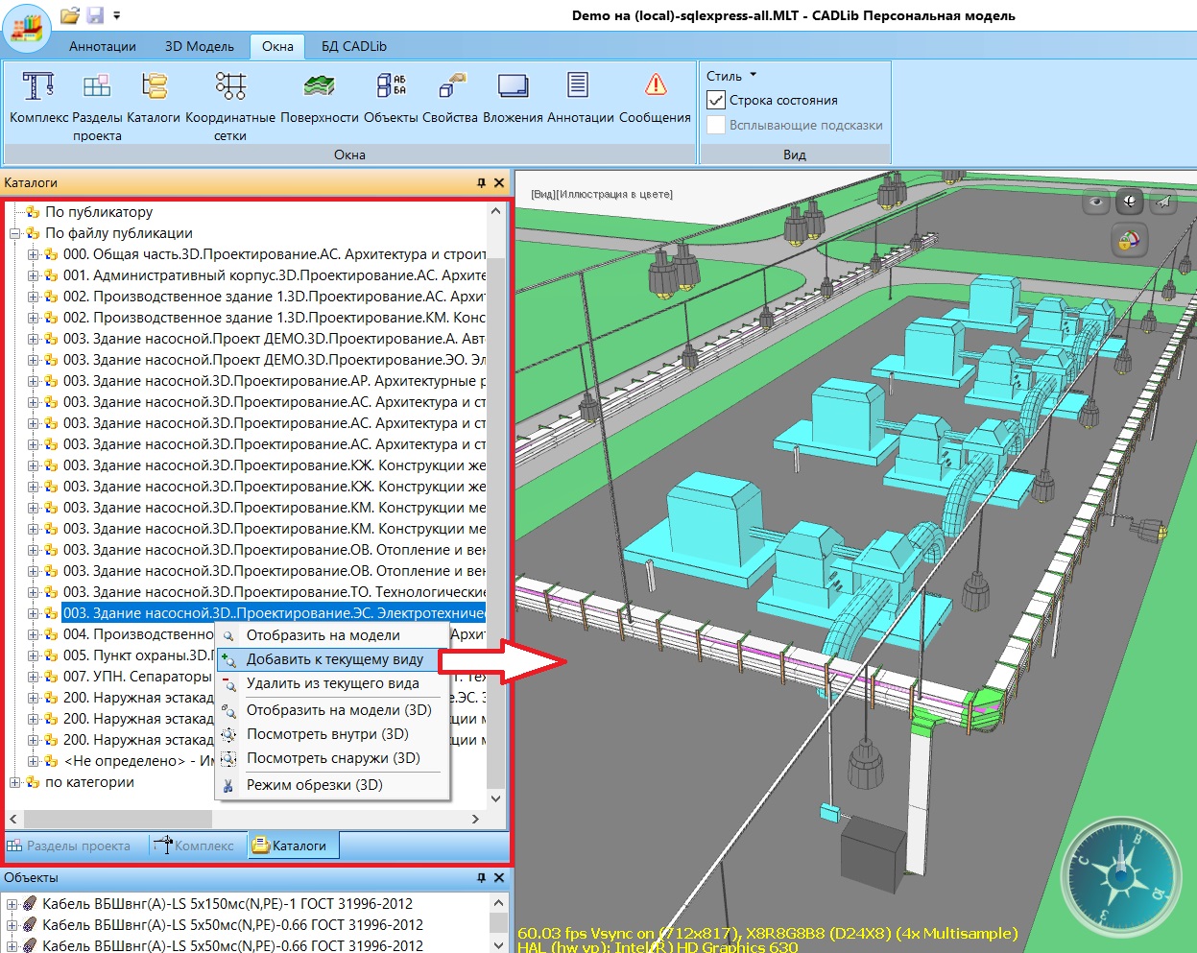Open the Объекты window icon
The height and width of the screenshot is (953, 1197).
pos(391,86)
